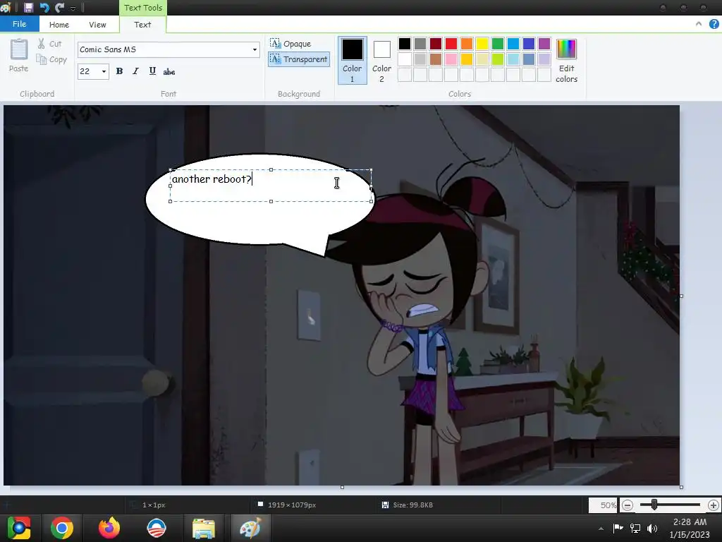722x542 pixels.
Task: Pick the pink color swatch
Action: tap(451, 59)
